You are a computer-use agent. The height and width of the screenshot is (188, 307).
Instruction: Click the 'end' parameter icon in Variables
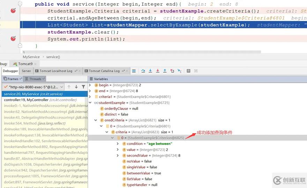pyautogui.click(x=96, y=91)
